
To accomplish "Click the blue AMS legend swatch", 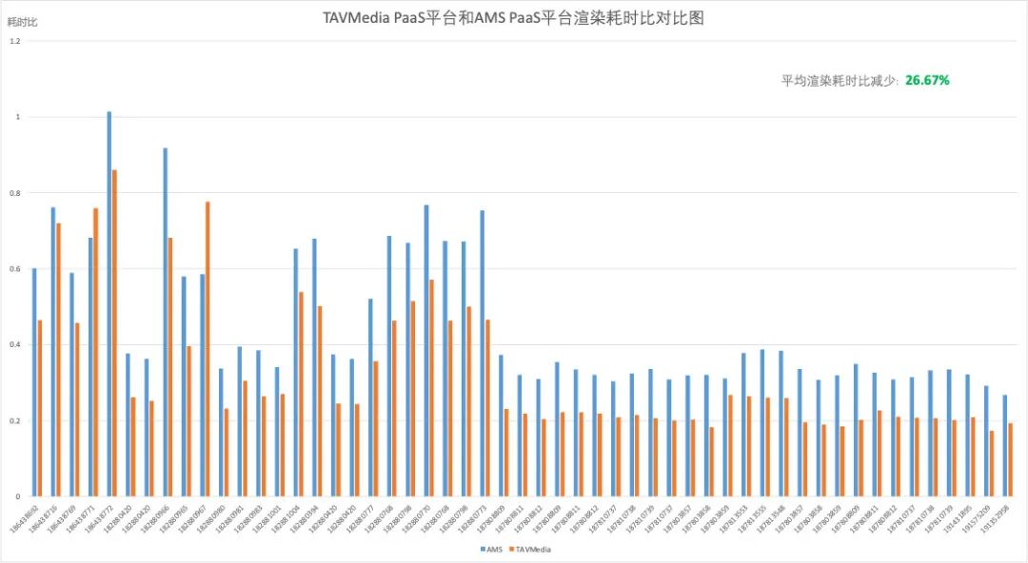I will point(484,550).
